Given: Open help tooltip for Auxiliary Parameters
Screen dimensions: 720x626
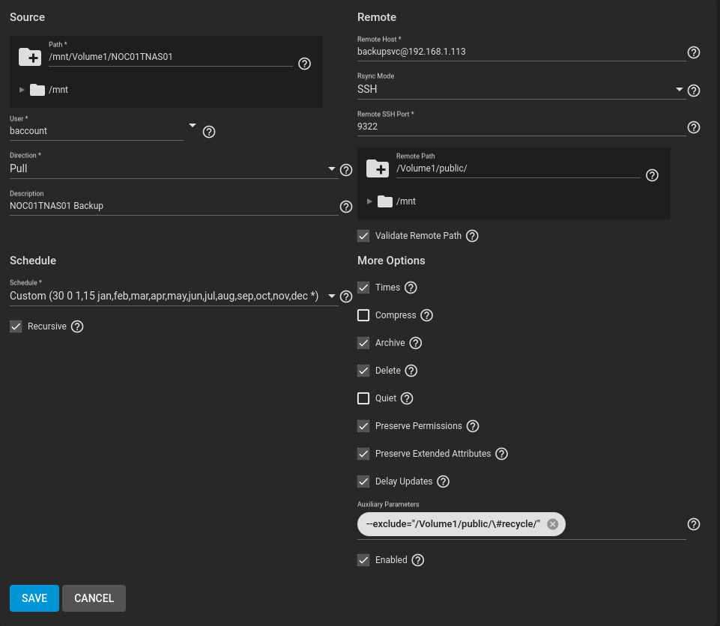Looking at the screenshot, I should pos(693,524).
